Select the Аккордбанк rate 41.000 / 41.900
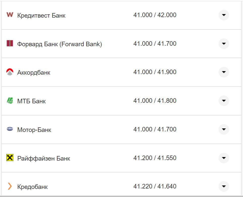Screen dimensions: 243x197 (x=155, y=72)
